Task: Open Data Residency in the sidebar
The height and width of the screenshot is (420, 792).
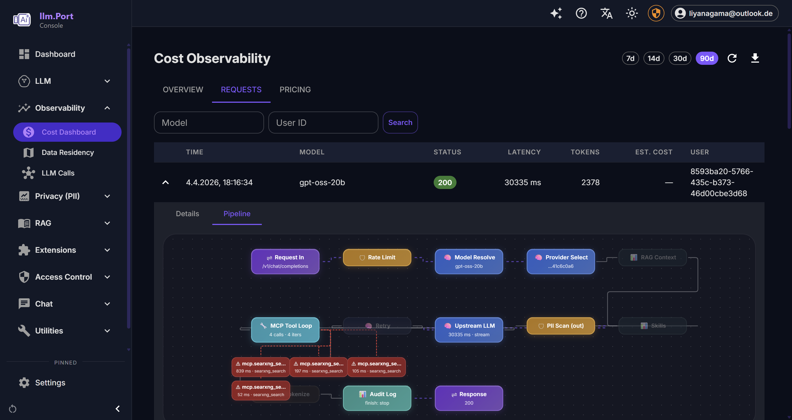Action: [x=67, y=152]
